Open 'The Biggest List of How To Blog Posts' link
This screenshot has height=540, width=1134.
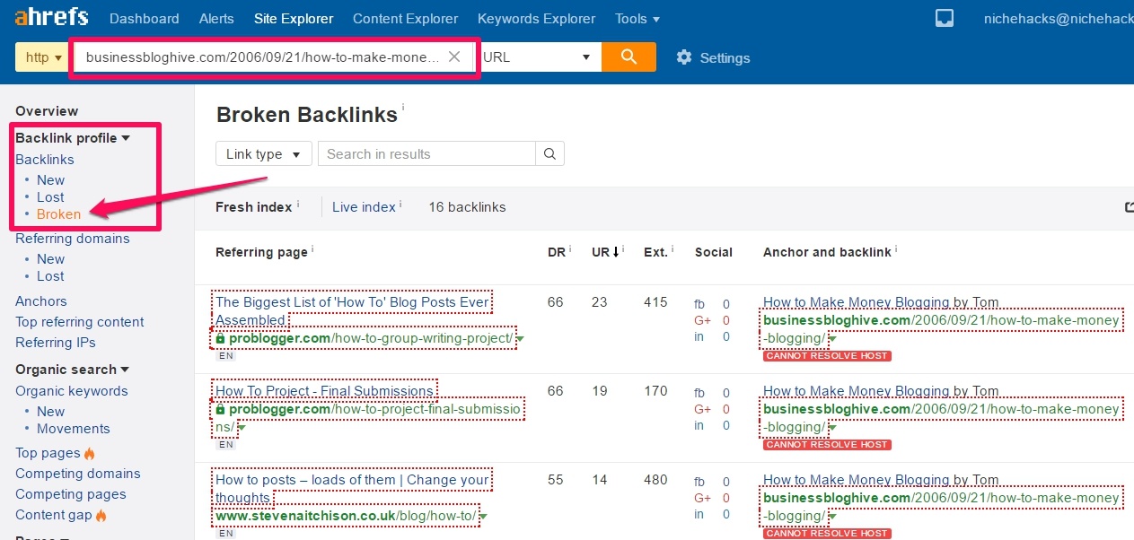point(352,310)
